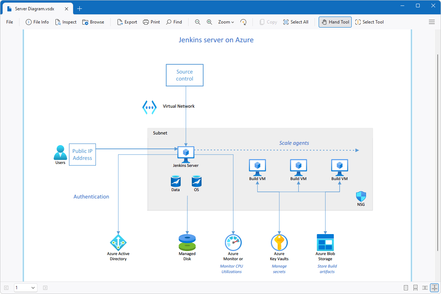Click the "Store Build artifacts" caption
Viewport: 441px width, 294px height.
[327, 269]
